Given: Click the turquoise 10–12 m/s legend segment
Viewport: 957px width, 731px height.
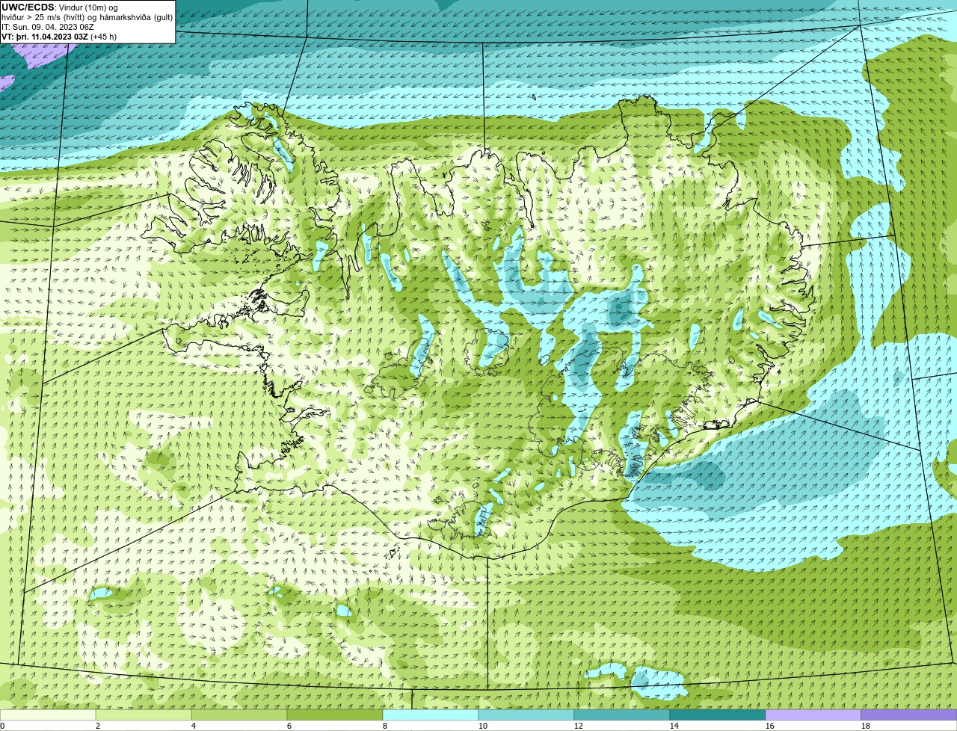Looking at the screenshot, I should pos(526,715).
